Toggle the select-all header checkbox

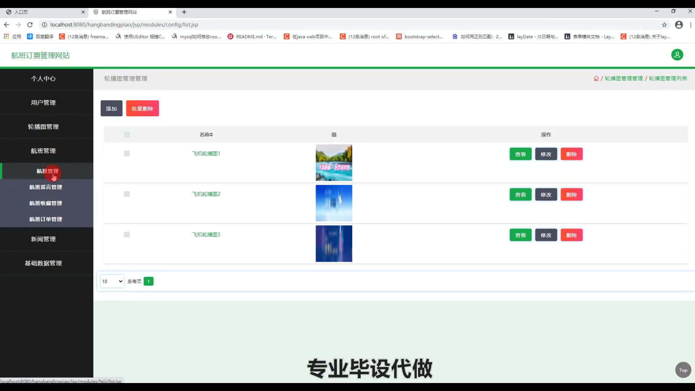click(127, 135)
